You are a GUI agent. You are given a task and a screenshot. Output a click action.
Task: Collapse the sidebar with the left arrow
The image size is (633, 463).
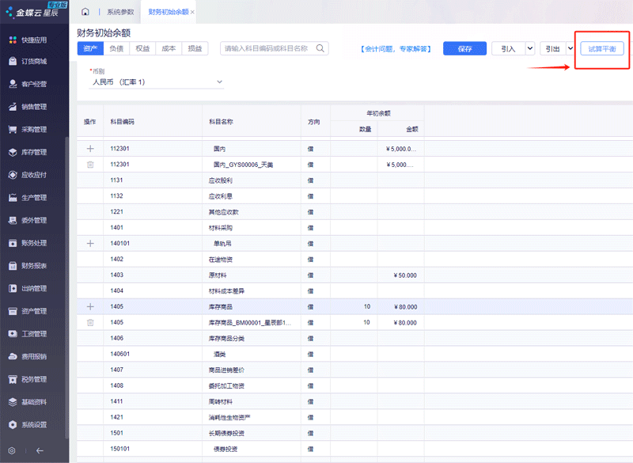(40, 450)
